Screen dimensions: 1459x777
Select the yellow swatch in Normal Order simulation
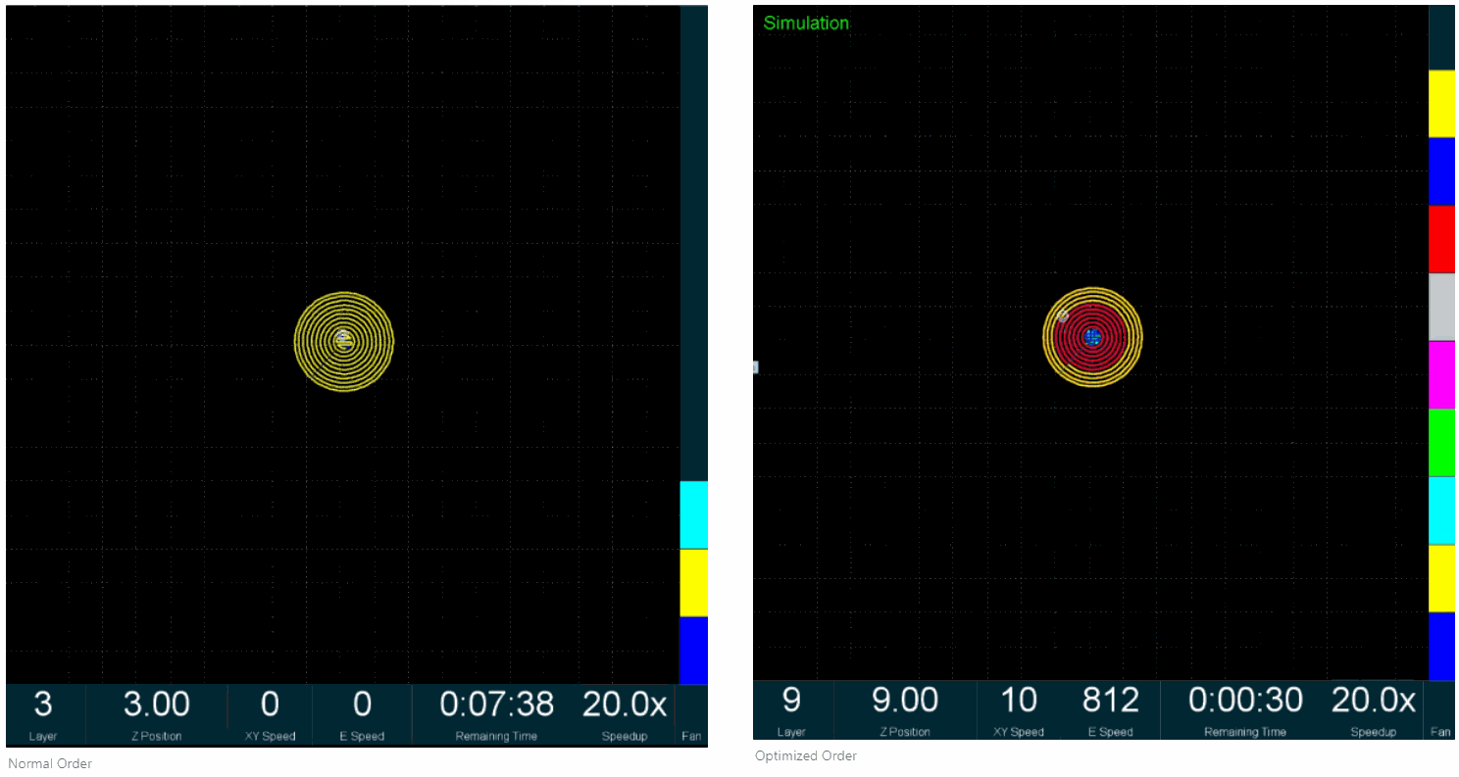(693, 582)
